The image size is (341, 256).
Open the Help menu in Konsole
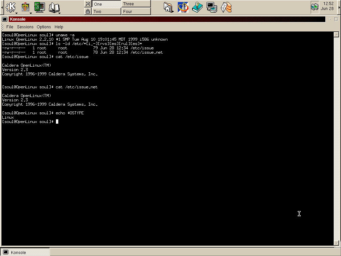click(x=59, y=27)
